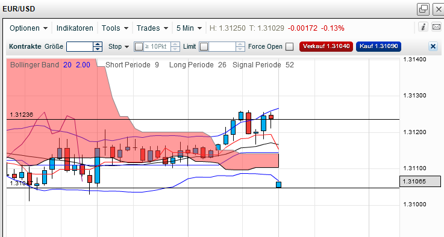Open the Trades dropdown menu

tap(152, 28)
